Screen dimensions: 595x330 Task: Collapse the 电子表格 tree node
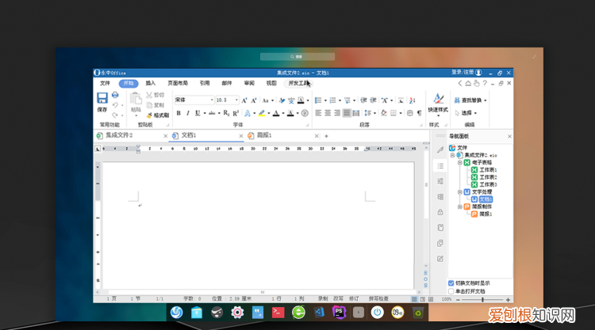click(x=459, y=162)
